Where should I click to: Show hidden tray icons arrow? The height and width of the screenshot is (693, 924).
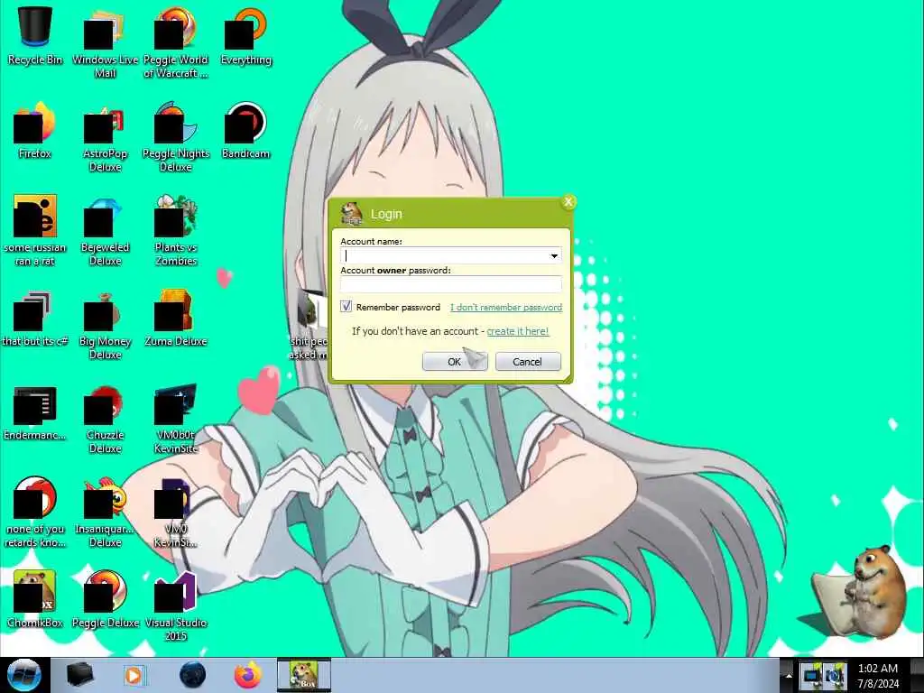click(789, 676)
